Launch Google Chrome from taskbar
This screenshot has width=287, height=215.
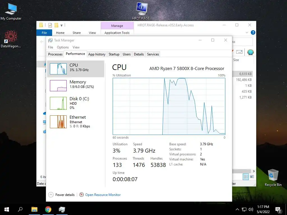(x=48, y=209)
